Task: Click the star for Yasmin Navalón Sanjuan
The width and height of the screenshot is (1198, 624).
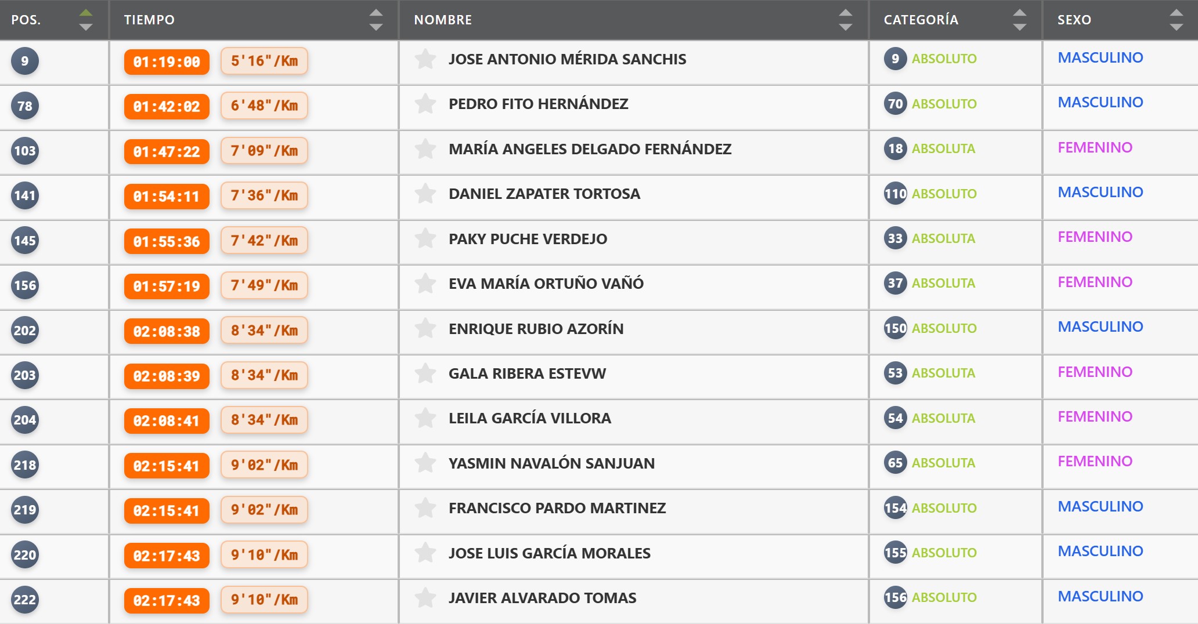Action: 425,463
